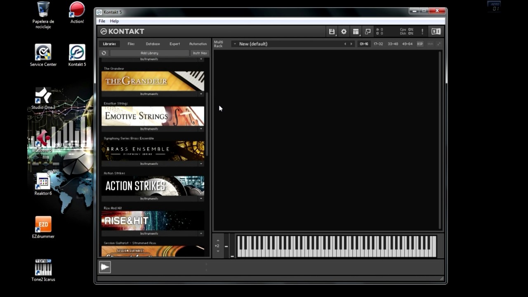
Task: Open the Tone2 Icarus desktop shortcut
Action: pyautogui.click(x=43, y=270)
